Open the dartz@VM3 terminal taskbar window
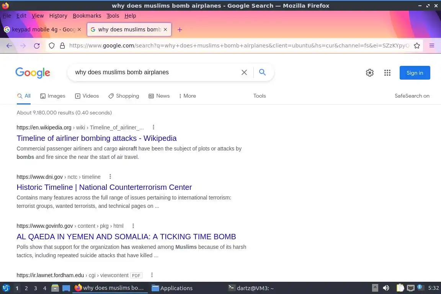The height and width of the screenshot is (294, 441). tap(251, 288)
